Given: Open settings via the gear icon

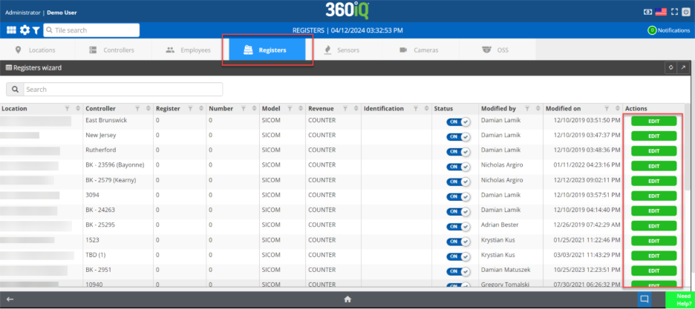Looking at the screenshot, I should coord(25,30).
